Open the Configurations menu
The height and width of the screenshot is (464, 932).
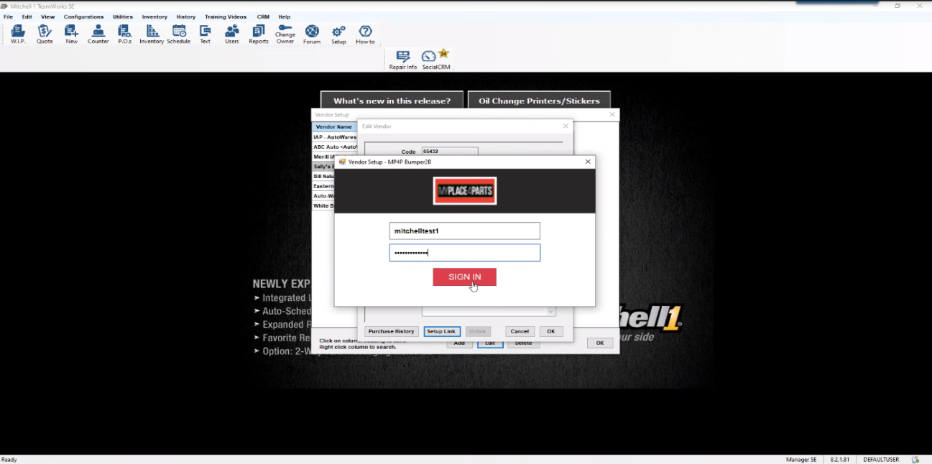83,17
